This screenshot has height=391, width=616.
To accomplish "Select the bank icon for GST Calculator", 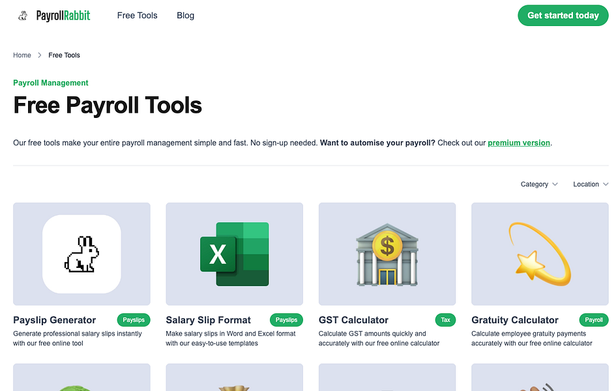I will coord(387,254).
